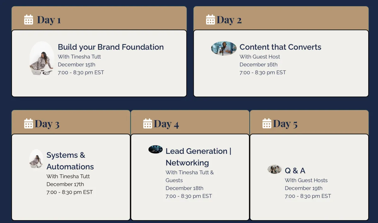Click the Day 1 header label
Image resolution: width=378 pixels, height=223 pixels.
[49, 20]
